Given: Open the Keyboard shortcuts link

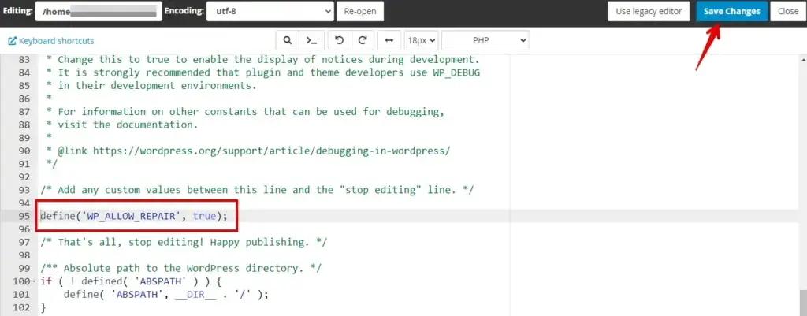Looking at the screenshot, I should click(56, 41).
